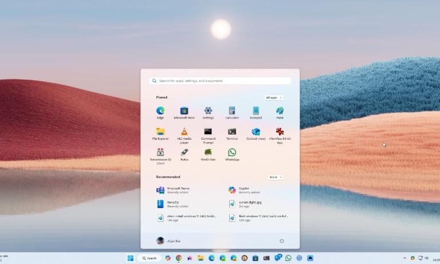
Task: Open recommended Microsoft Teams entry
Action: [x=178, y=190]
